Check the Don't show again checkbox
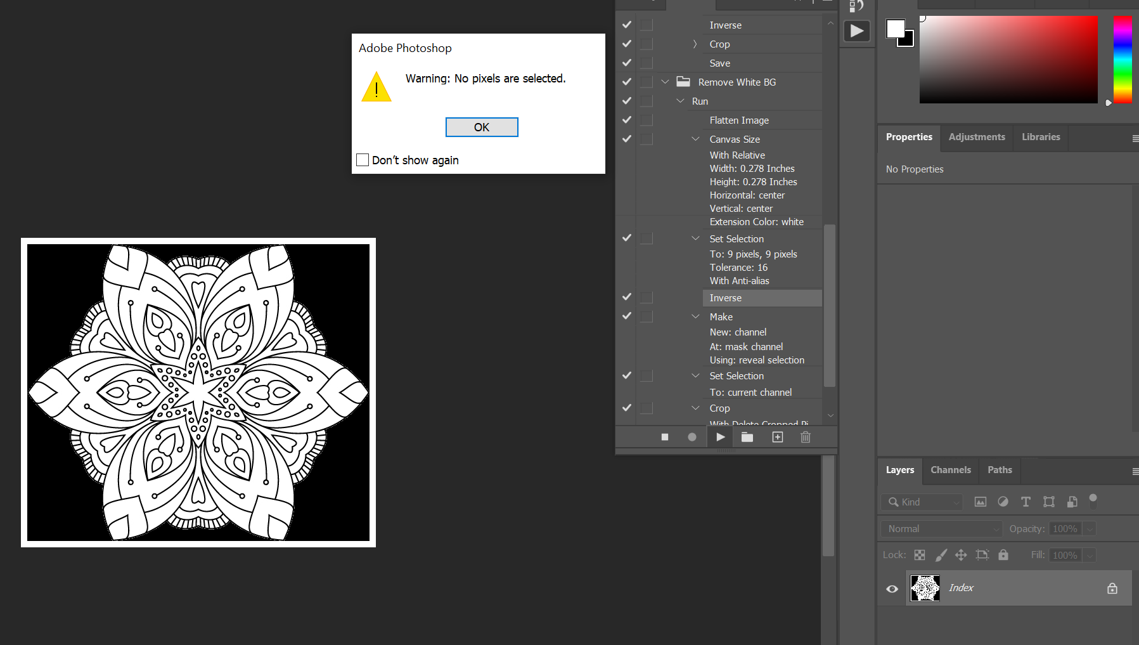Viewport: 1139px width, 645px height. (362, 160)
